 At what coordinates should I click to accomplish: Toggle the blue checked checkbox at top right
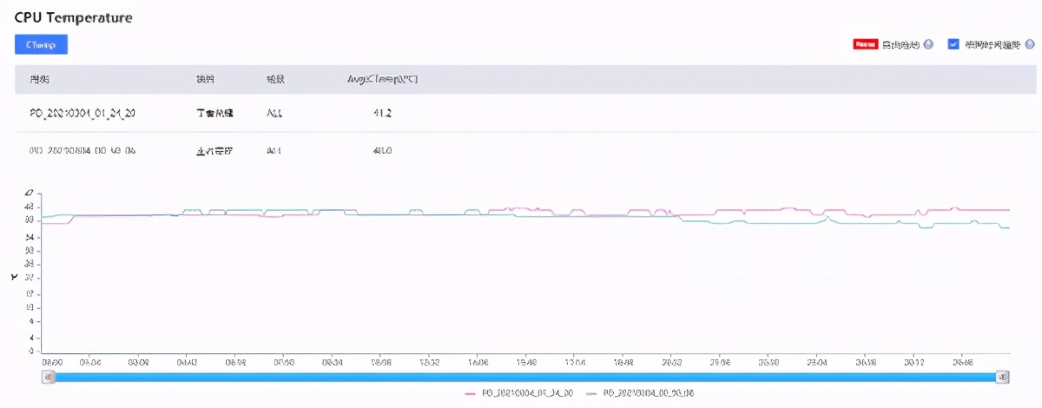tap(953, 44)
